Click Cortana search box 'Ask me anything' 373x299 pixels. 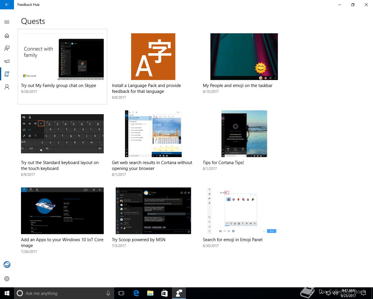pyautogui.click(x=64, y=293)
